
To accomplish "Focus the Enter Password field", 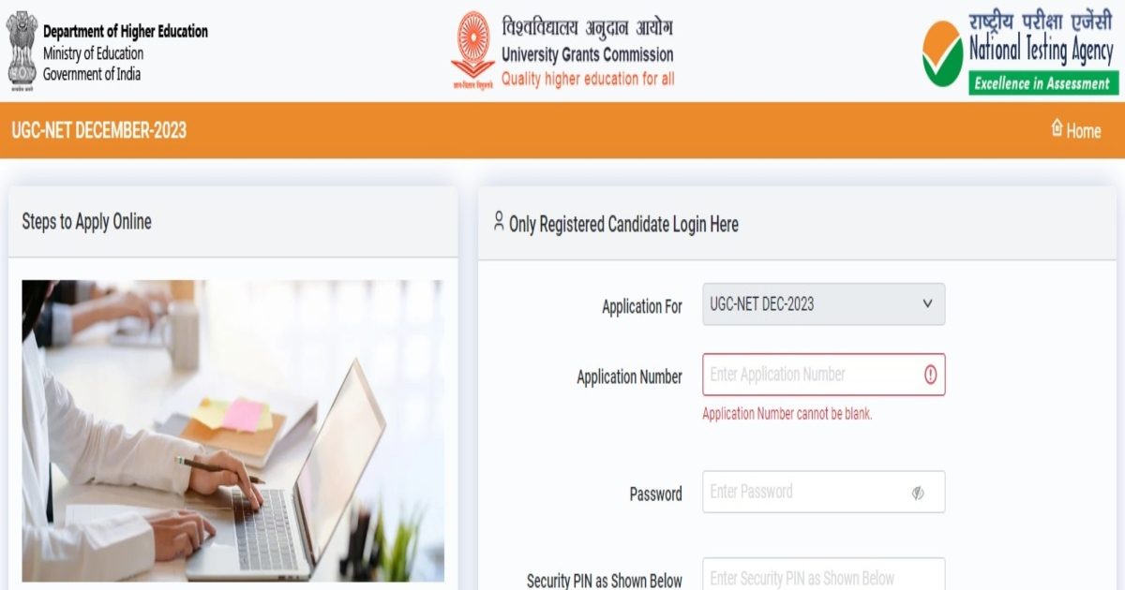I will coord(823,492).
